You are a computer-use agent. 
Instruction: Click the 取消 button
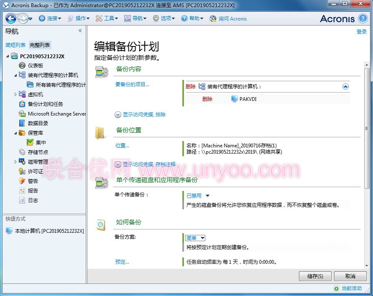pyautogui.click(x=350, y=276)
